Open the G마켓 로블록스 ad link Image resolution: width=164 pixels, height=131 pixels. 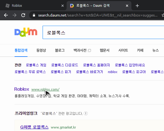tap(34, 127)
